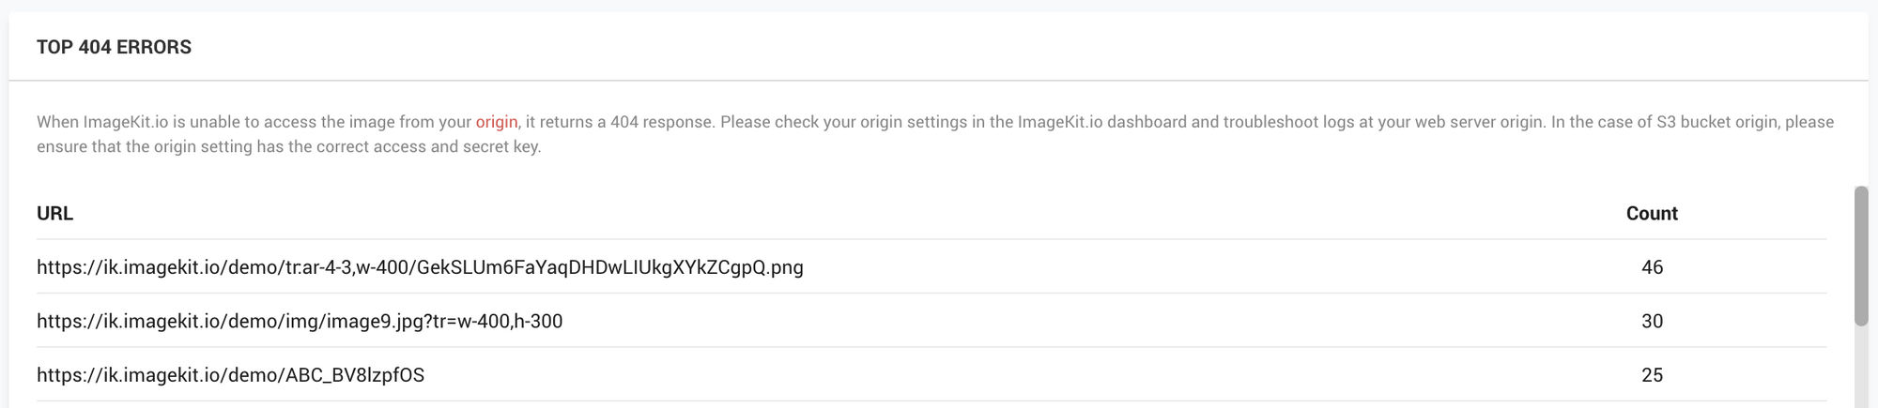Click the count value 46
1878x408 pixels.
(x=1652, y=267)
